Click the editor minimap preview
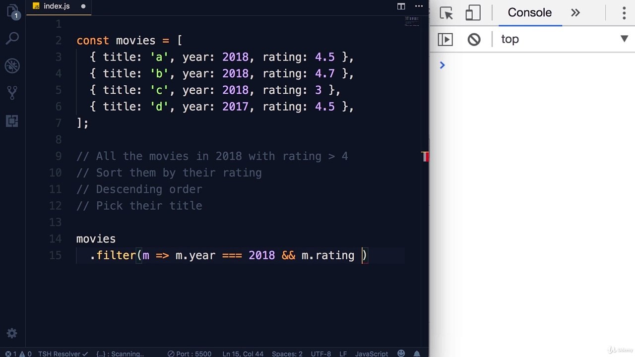The image size is (635, 357). click(412, 21)
